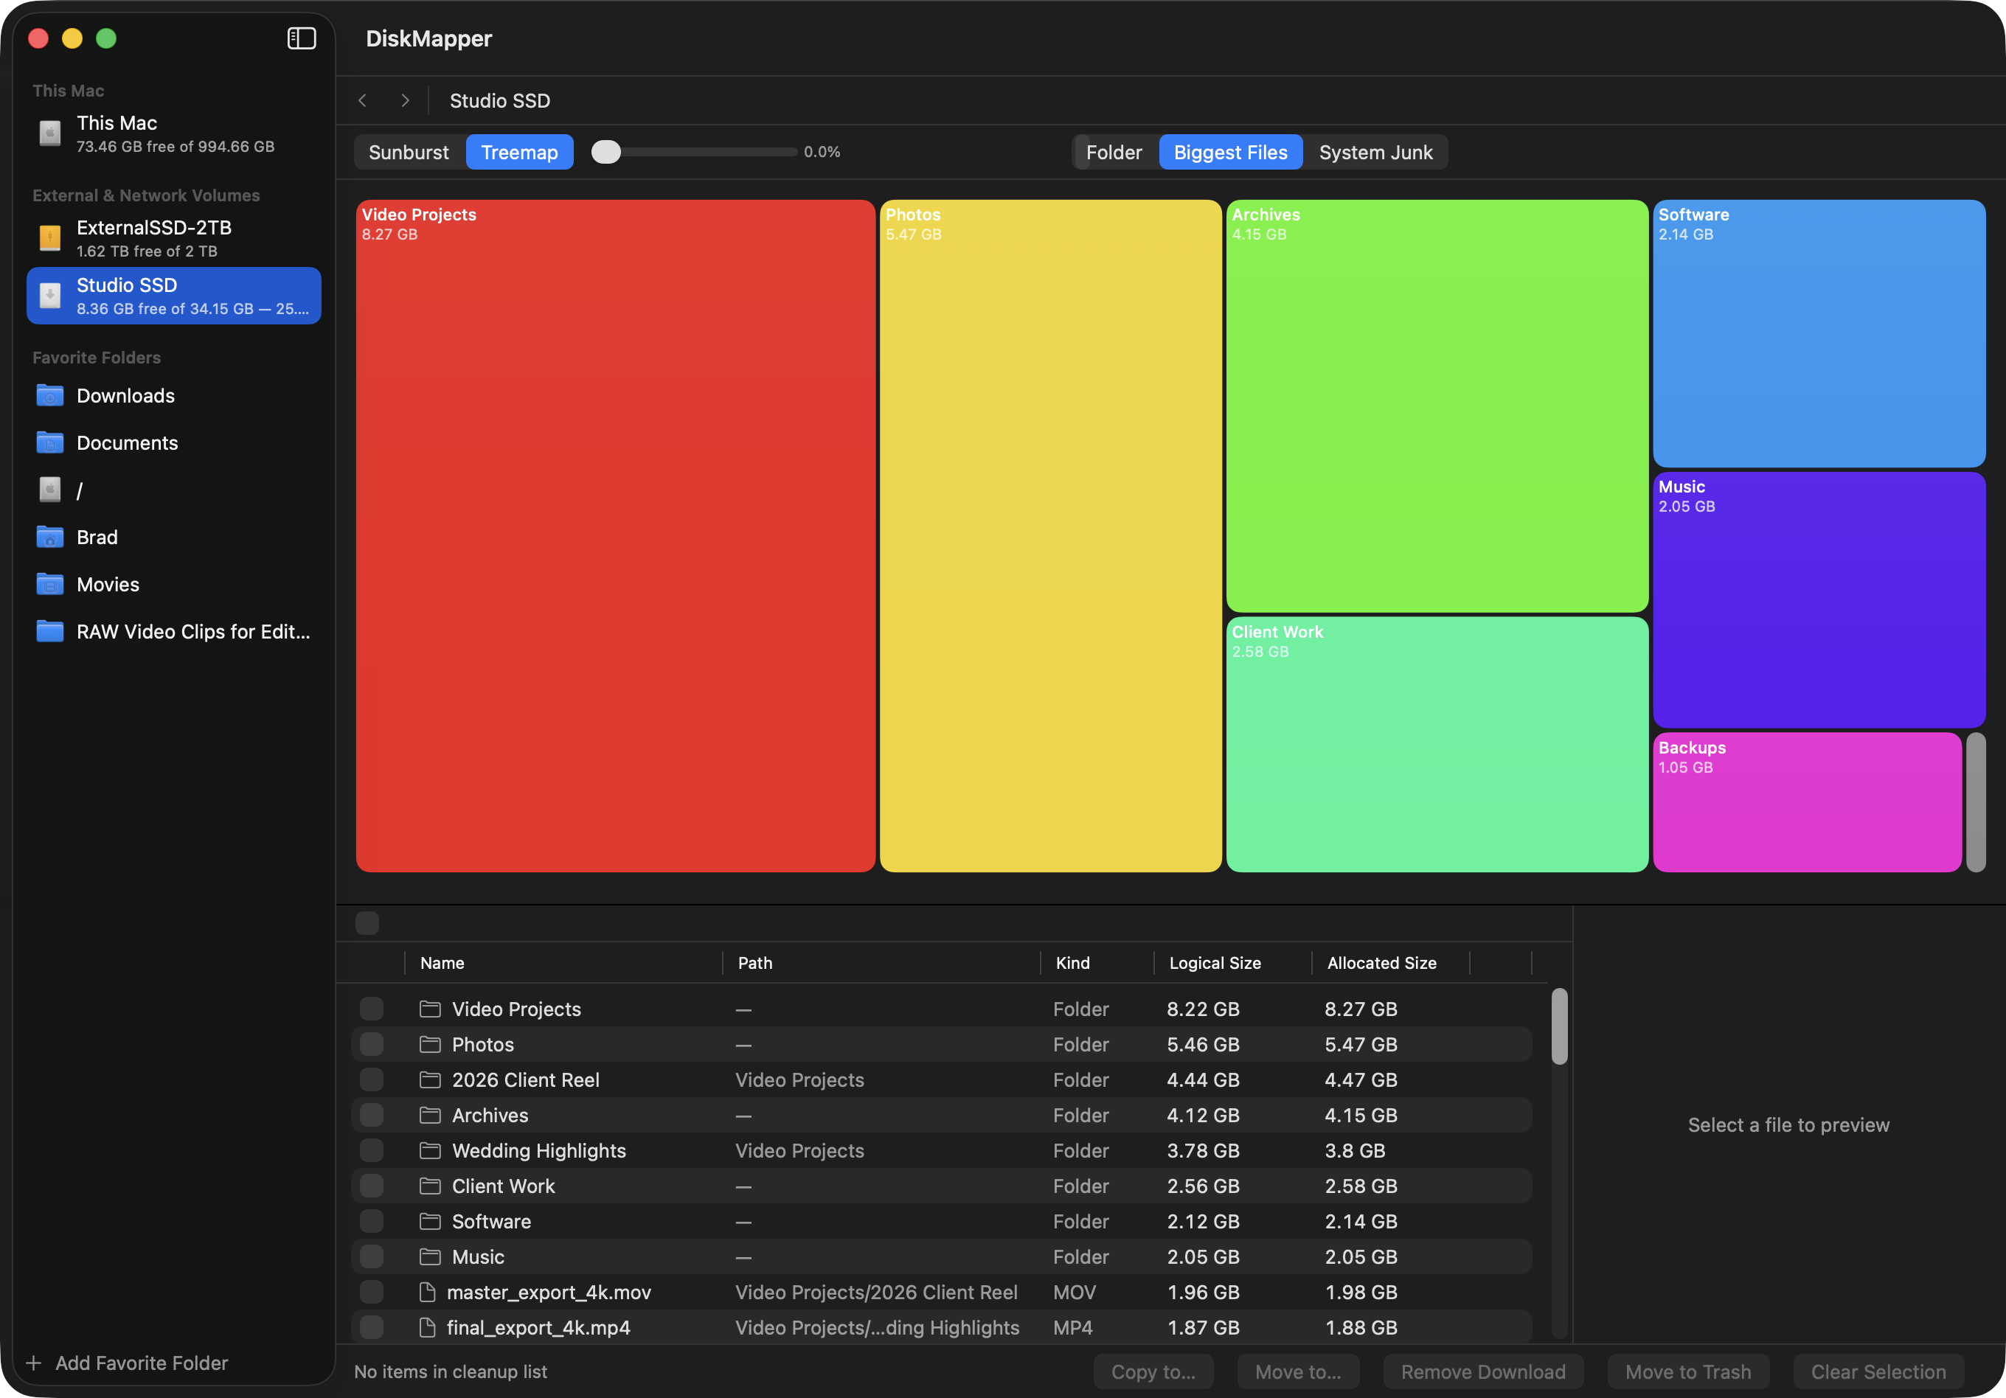The width and height of the screenshot is (2006, 1398).
Task: Click the Downloads folder icon
Action: pyautogui.click(x=50, y=396)
